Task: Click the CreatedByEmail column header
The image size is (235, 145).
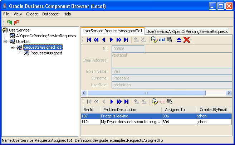Action: pos(214,110)
